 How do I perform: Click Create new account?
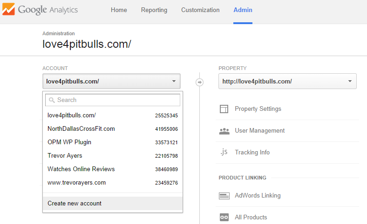113,204
